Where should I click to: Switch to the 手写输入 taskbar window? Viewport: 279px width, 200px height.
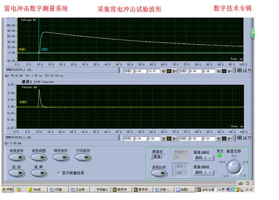coord(101,189)
